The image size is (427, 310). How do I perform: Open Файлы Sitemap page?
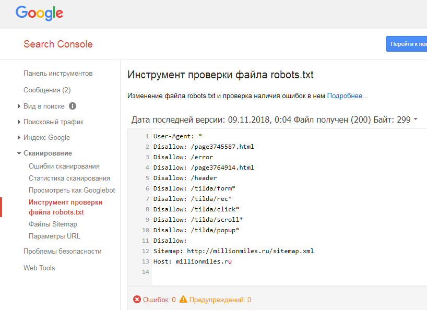tap(53, 224)
